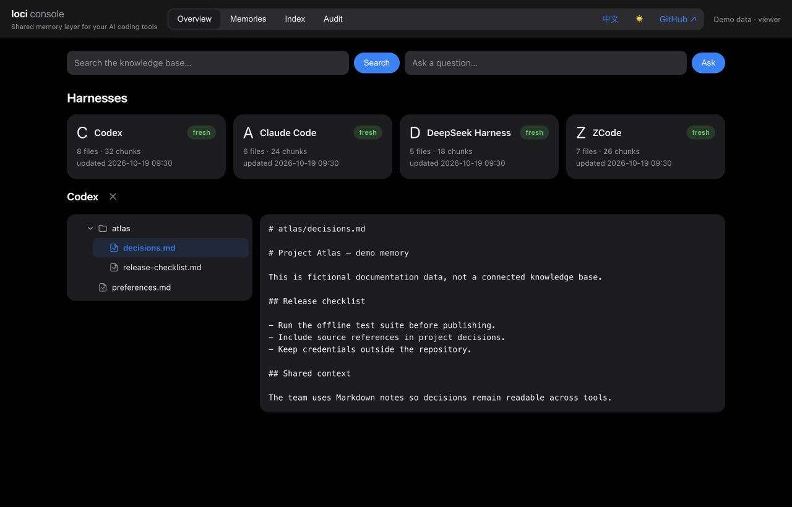Click the ZCode Z letter icon
The height and width of the screenshot is (507, 792).
click(581, 132)
